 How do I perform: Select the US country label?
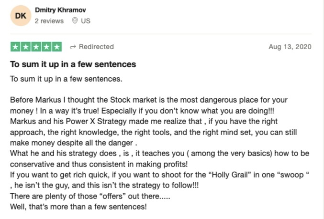tap(86, 21)
